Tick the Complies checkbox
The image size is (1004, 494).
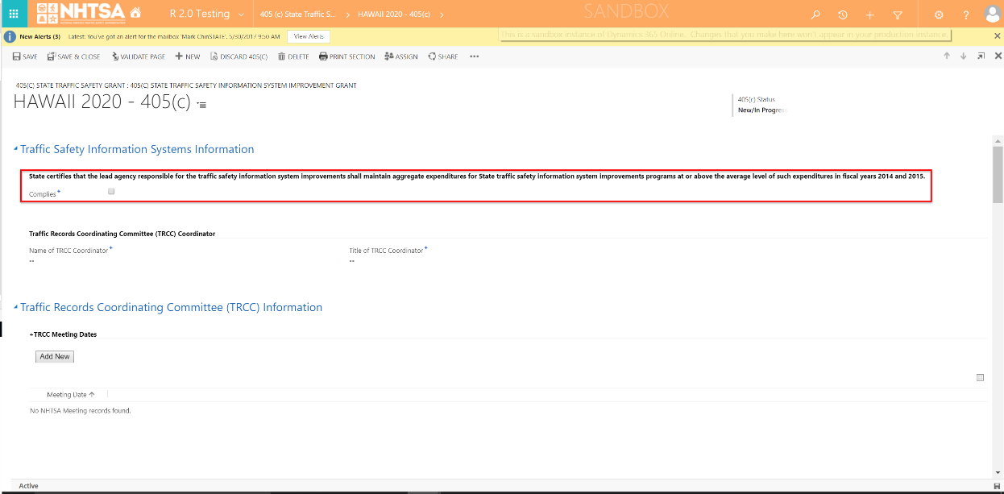point(112,192)
